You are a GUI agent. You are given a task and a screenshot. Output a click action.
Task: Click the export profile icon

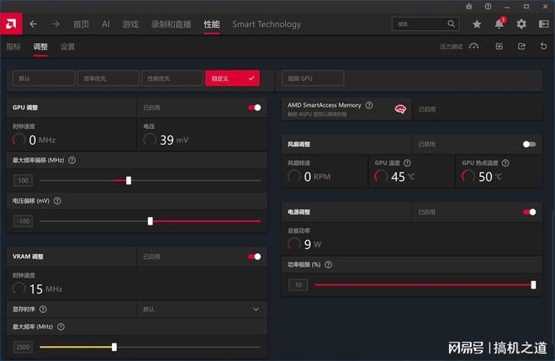[521, 46]
